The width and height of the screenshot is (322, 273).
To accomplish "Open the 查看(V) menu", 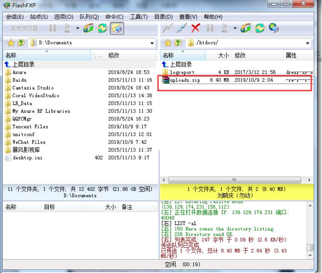I will [x=188, y=17].
